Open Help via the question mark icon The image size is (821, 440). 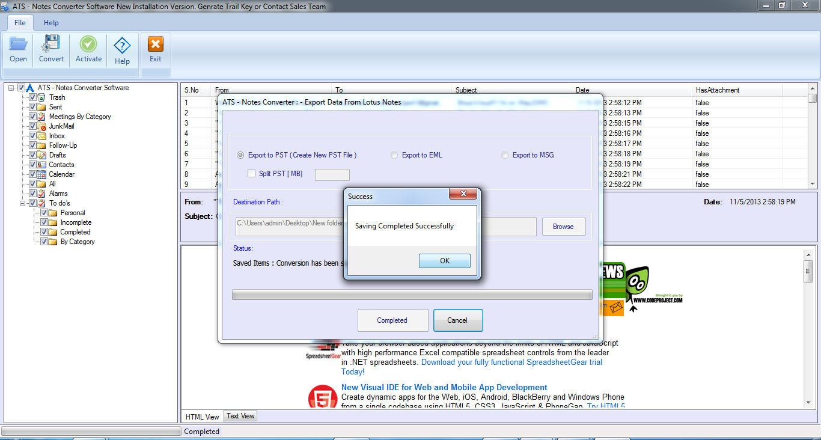pyautogui.click(x=122, y=45)
